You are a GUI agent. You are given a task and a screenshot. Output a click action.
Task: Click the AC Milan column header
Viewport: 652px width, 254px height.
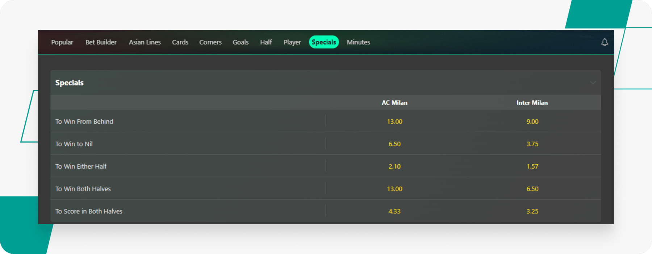[x=394, y=103]
